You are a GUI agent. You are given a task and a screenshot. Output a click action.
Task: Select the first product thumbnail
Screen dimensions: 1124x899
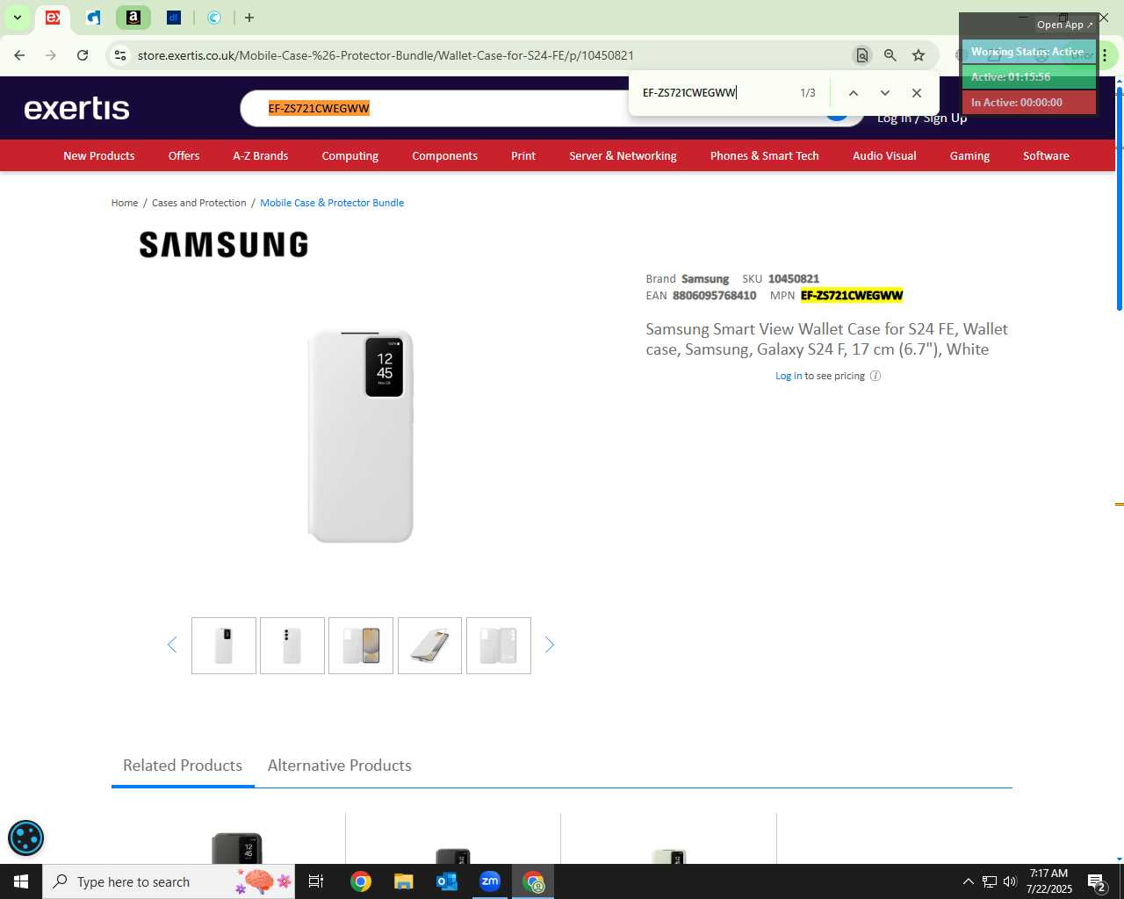224,646
